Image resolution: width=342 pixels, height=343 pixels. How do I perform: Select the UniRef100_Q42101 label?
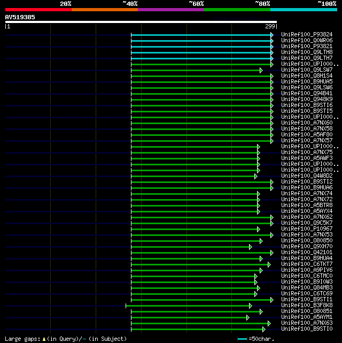click(307, 253)
